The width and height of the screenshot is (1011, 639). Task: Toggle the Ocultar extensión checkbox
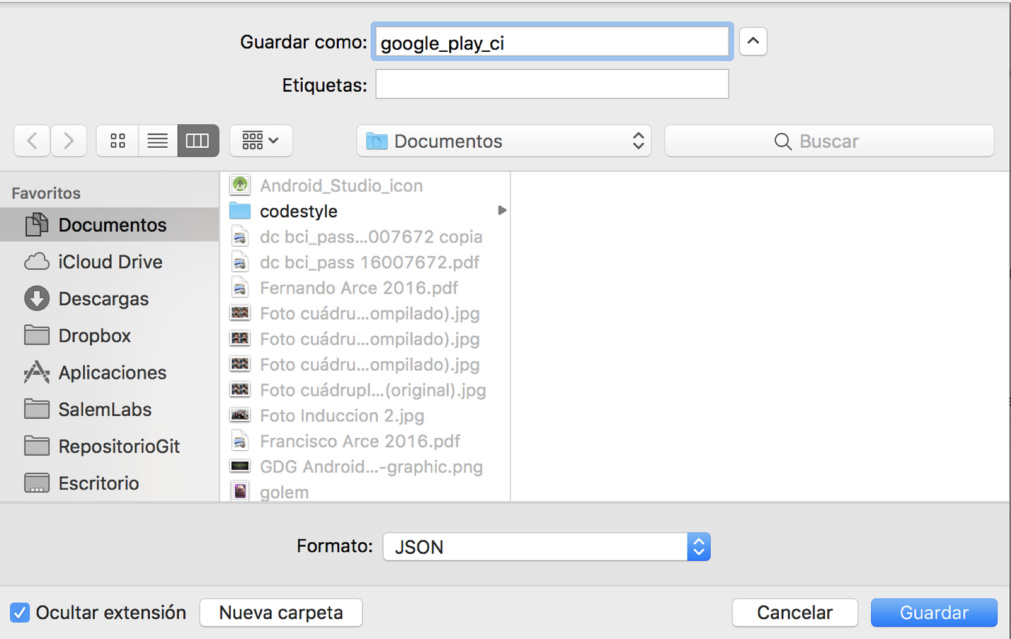pyautogui.click(x=20, y=612)
